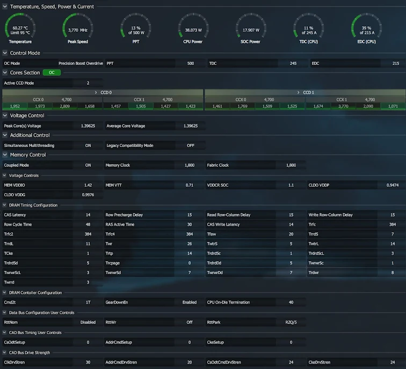
Task: Select the GearDownEn Enabled value
Action: 190,302
